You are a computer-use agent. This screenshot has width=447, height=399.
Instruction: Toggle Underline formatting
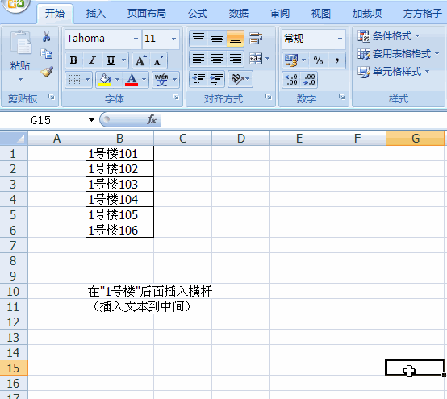pyautogui.click(x=111, y=60)
